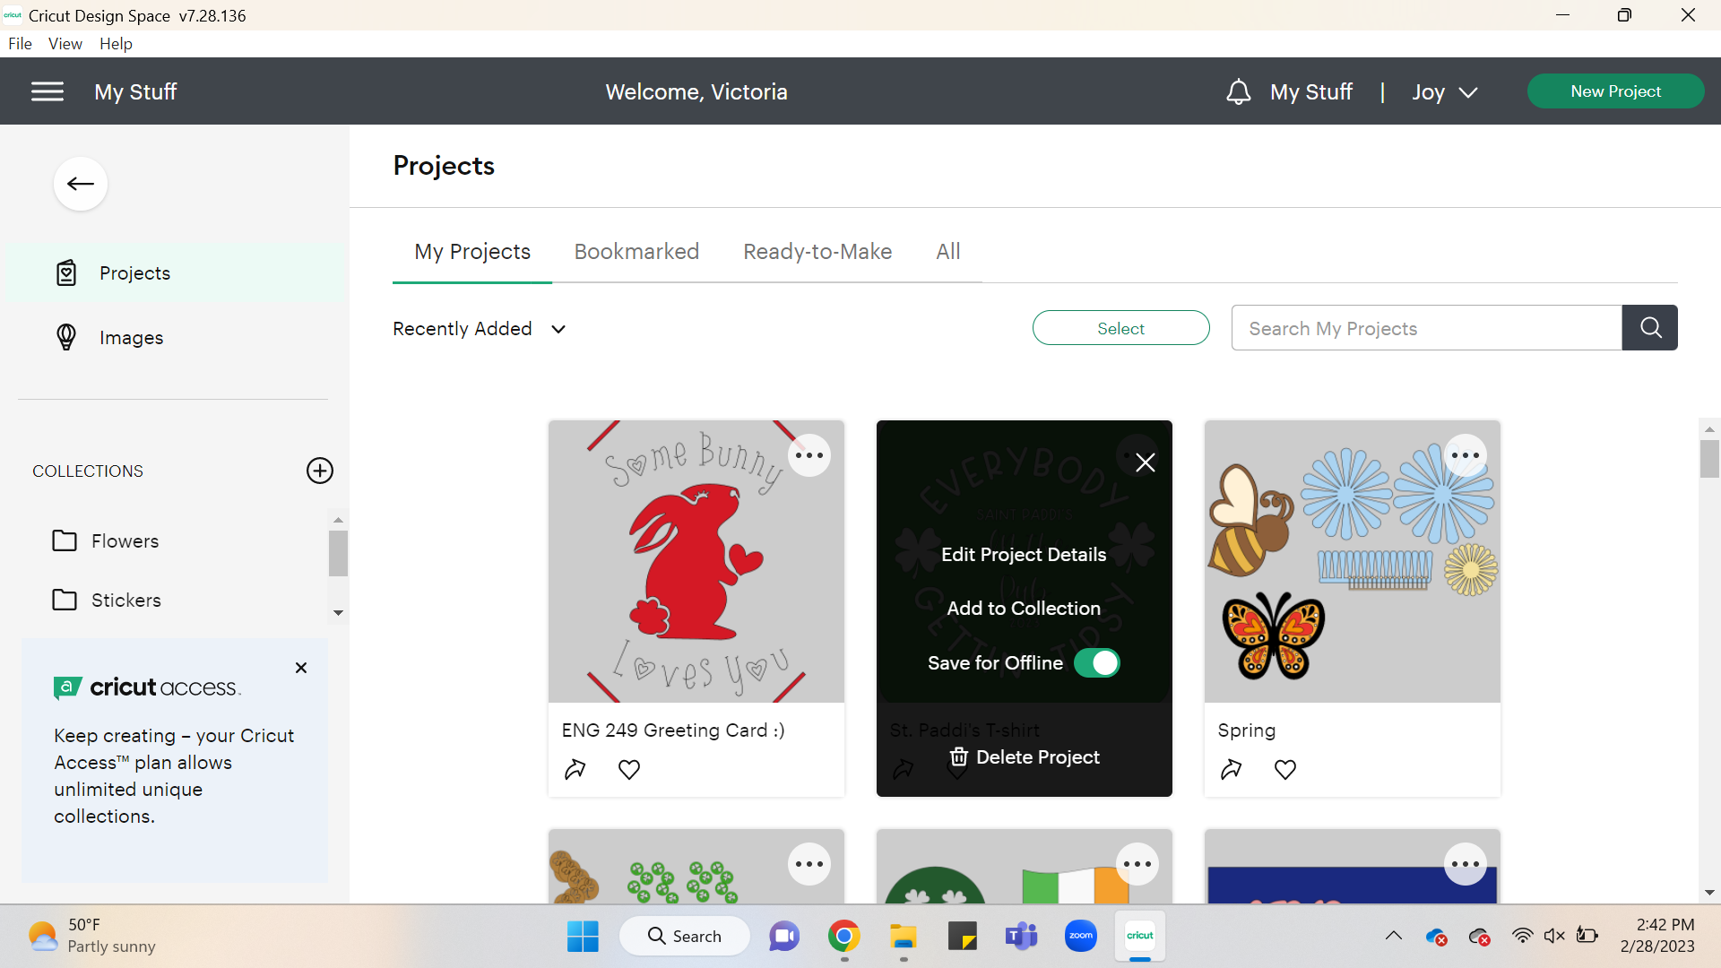Image resolution: width=1721 pixels, height=968 pixels.
Task: Switch to the Bookmarked tab
Action: 636,251
